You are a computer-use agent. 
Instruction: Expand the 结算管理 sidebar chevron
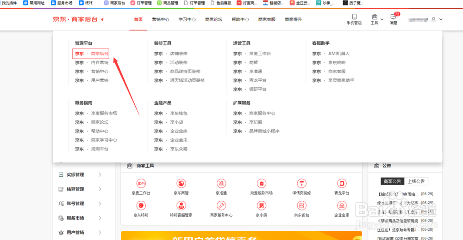[100, 189]
